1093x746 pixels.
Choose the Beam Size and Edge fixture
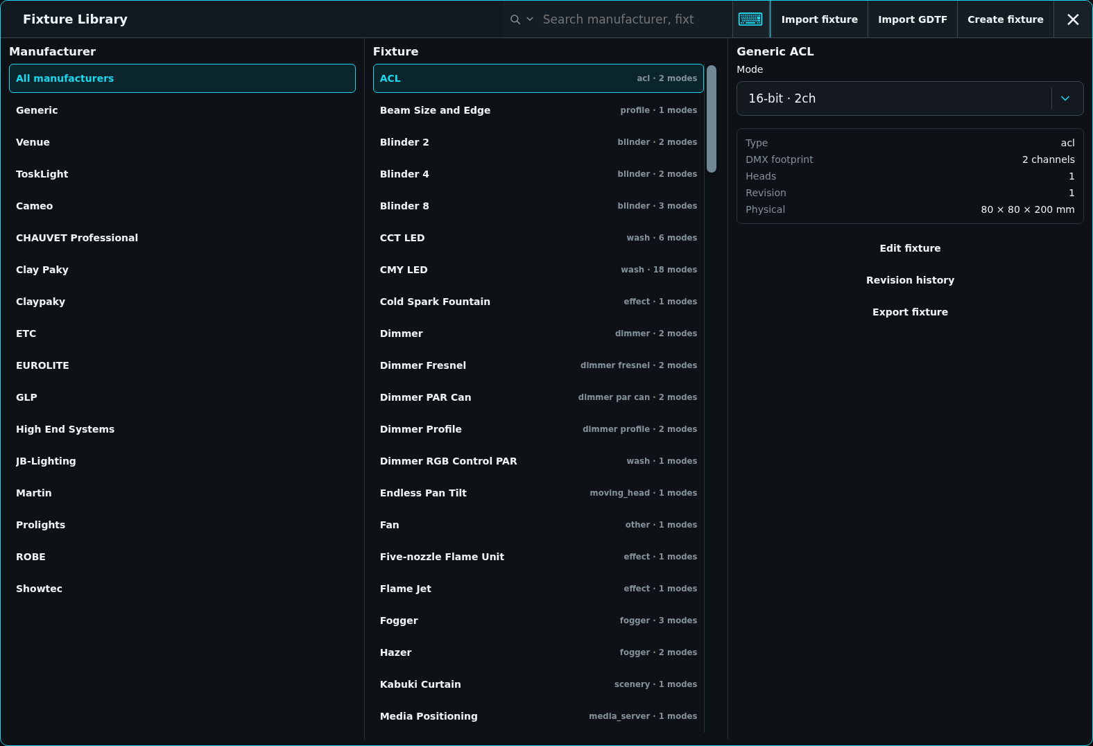538,110
